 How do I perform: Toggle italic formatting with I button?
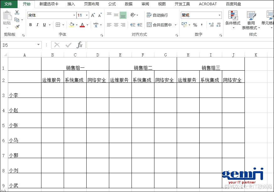37,24
